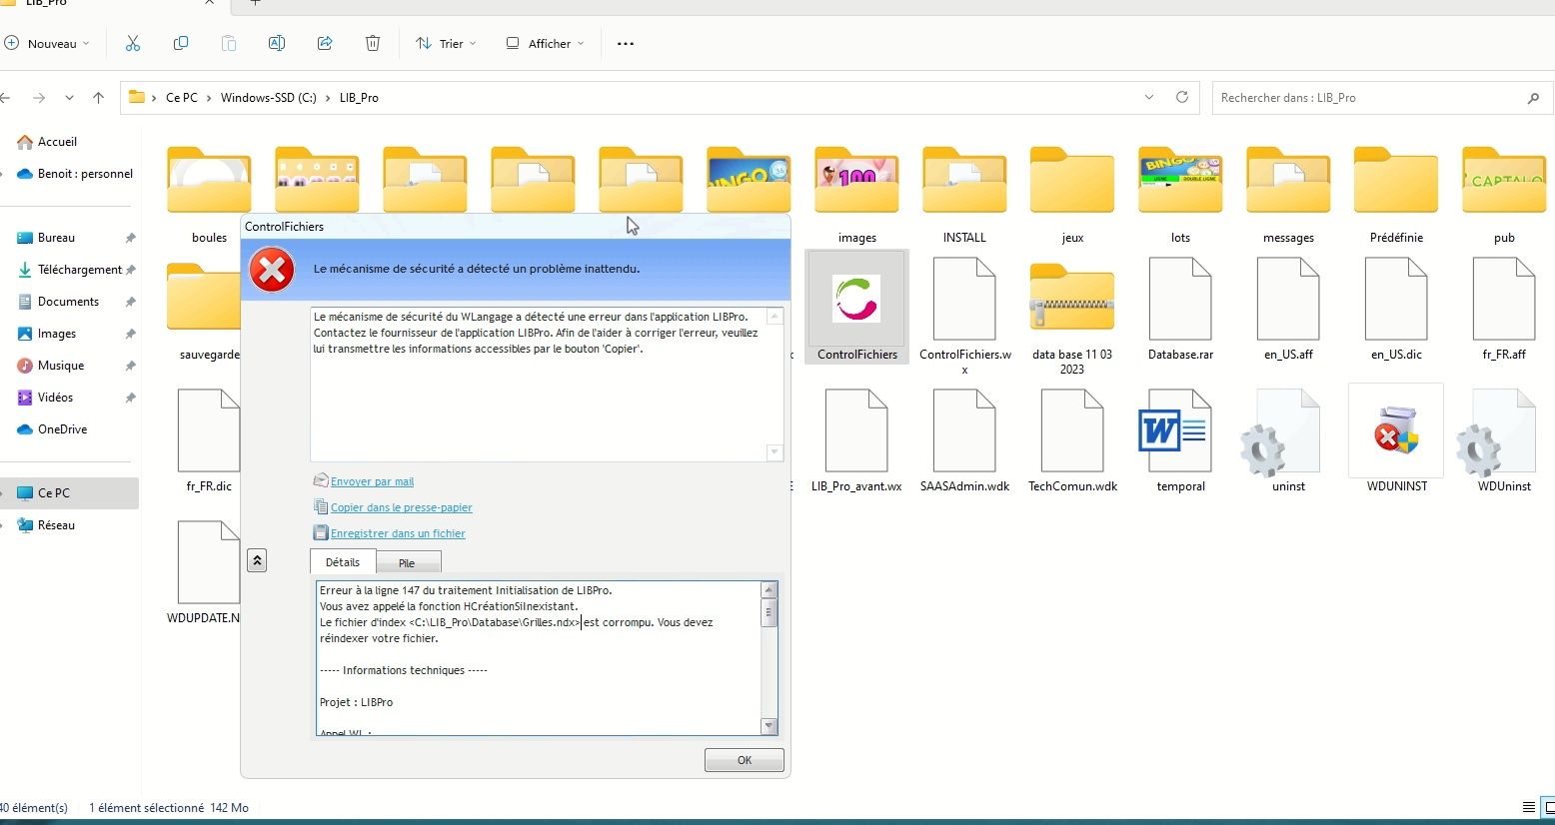Click OK in the error dialog
The height and width of the screenshot is (825, 1555).
744,760
